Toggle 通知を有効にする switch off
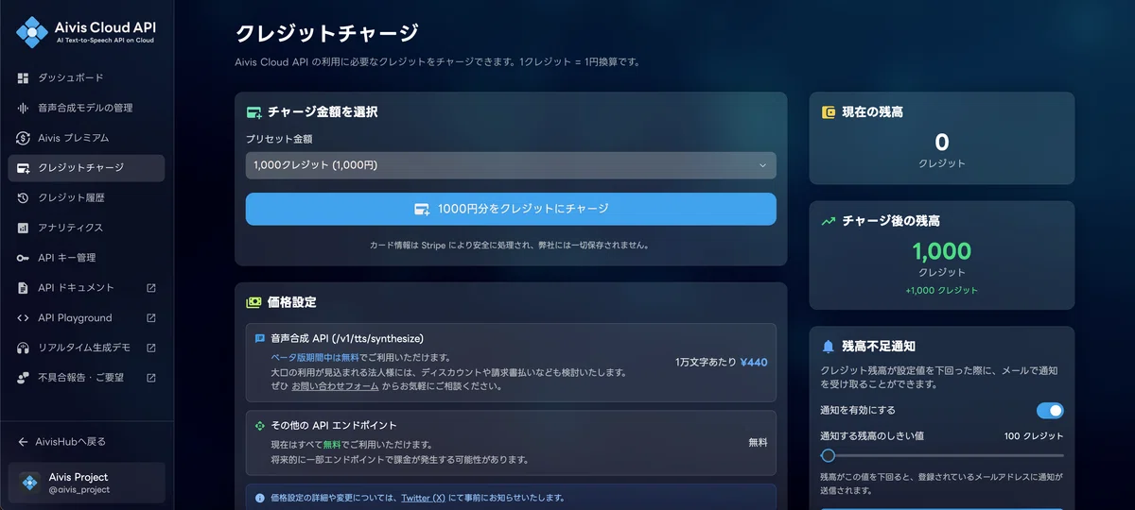Screen dimensions: 1135x510 pyautogui.click(x=1050, y=410)
